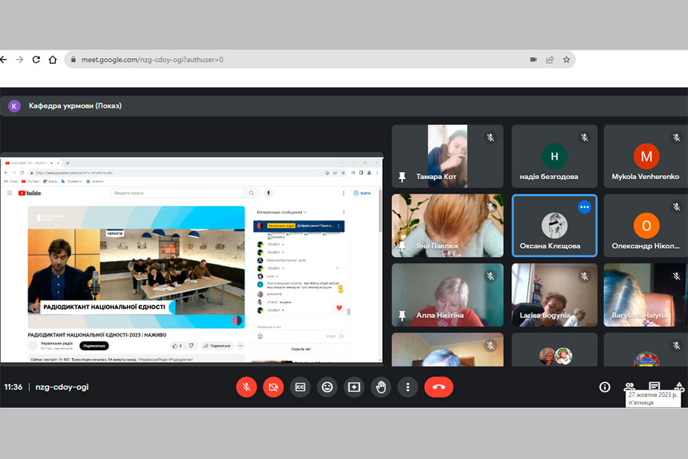The height and width of the screenshot is (459, 688).
Task: Select Алла Нікітіна video tile
Action: pos(447,295)
